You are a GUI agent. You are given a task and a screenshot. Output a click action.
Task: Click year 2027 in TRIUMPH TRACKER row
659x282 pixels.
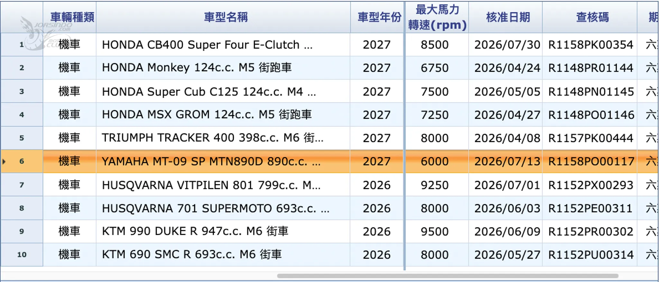(x=377, y=138)
